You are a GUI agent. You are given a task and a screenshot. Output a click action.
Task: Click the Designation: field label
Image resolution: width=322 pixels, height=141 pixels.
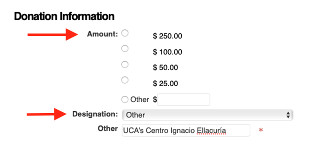coord(95,114)
